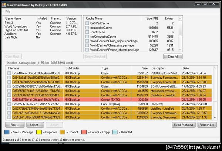The image size is (222, 151).
Task: Select conflict file 0x53f74698b72aac8bdeb68fc230945
Action: [x=110, y=82]
